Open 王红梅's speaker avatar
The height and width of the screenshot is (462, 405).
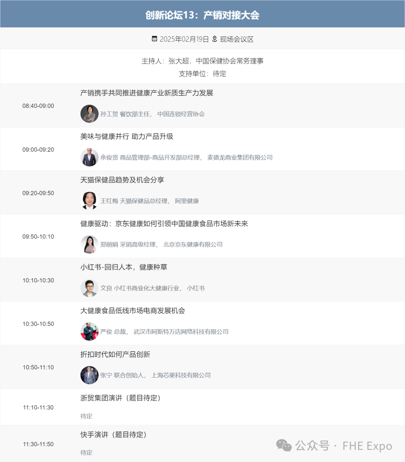click(x=89, y=201)
